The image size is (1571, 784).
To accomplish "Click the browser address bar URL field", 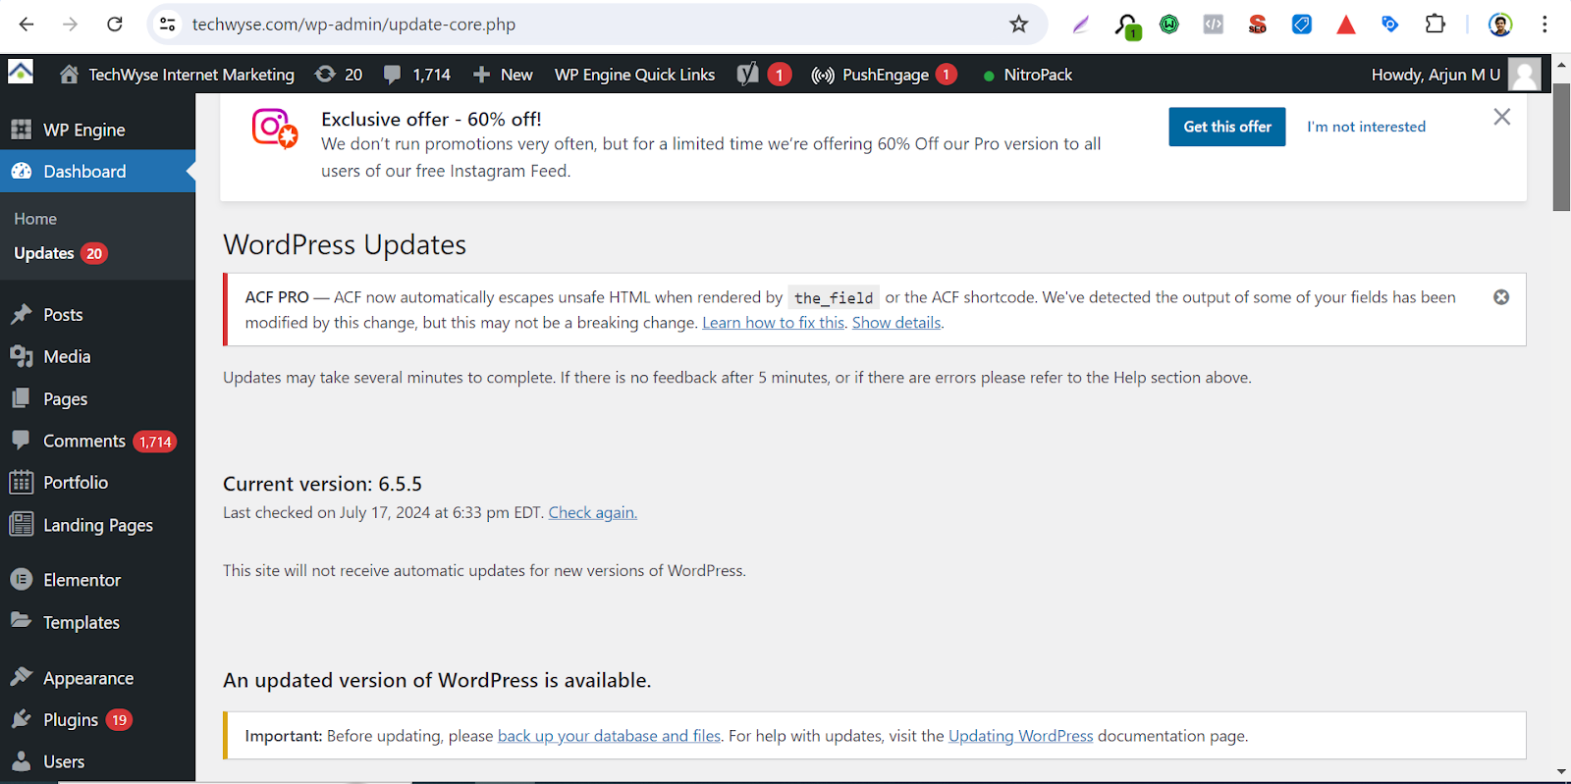I will (589, 25).
